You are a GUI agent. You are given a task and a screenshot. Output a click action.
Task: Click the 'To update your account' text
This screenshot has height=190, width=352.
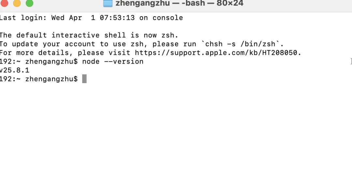(47, 44)
